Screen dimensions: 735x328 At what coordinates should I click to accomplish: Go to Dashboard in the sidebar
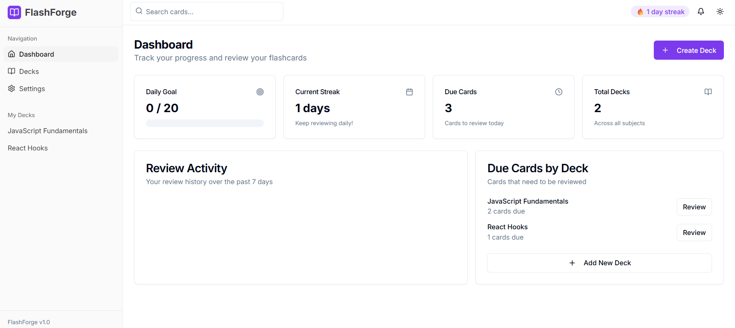coord(36,54)
